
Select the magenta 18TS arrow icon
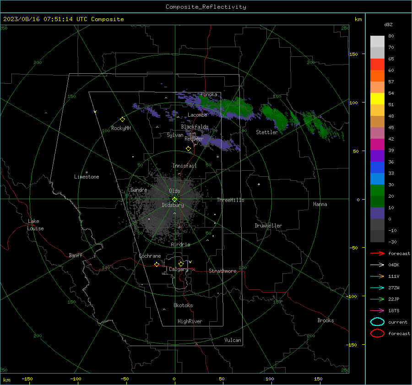377,311
